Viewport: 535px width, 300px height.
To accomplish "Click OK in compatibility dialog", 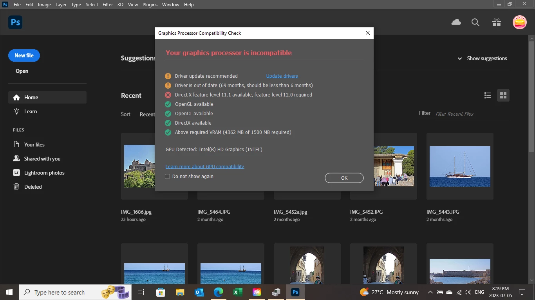I will pos(344,178).
